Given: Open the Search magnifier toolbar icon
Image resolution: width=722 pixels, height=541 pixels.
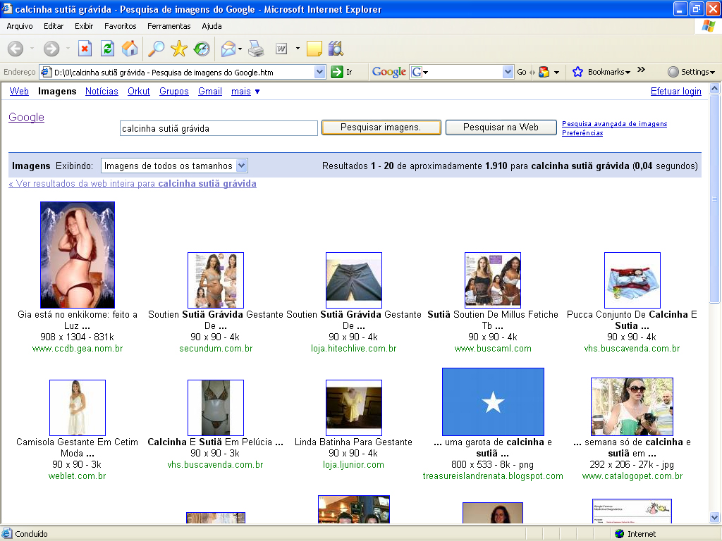Looking at the screenshot, I should pos(155,49).
